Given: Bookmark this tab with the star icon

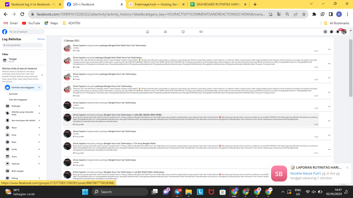Looking at the screenshot, I should (x=304, y=14).
